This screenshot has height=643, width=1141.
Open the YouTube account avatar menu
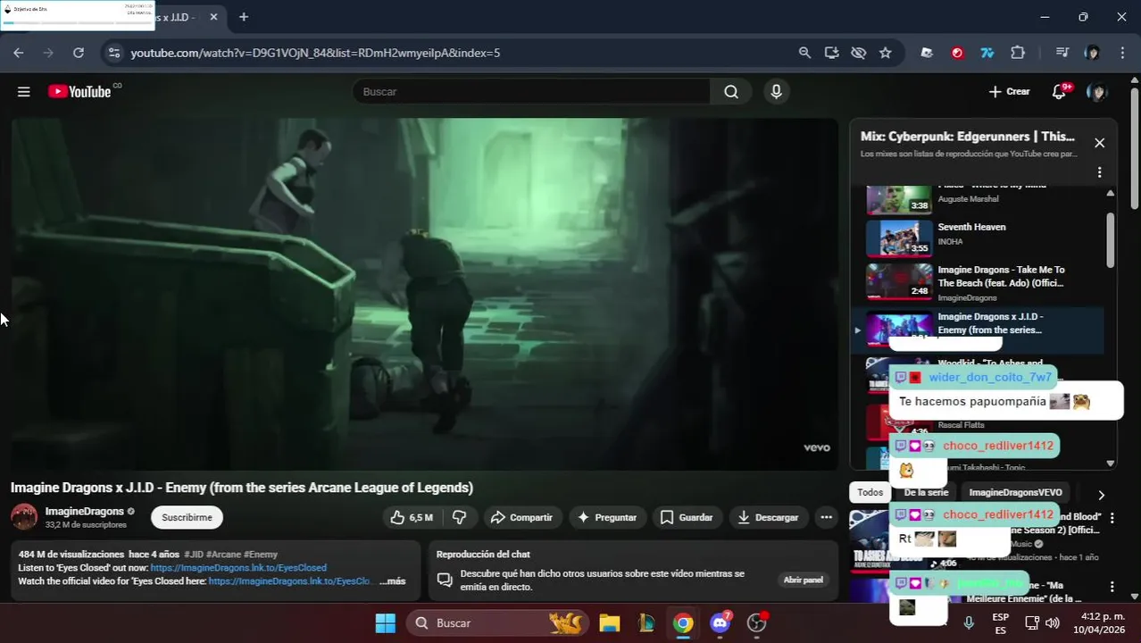coord(1096,92)
